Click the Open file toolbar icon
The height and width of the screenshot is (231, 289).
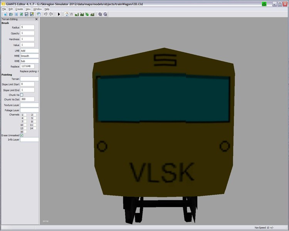click(x=11, y=14)
